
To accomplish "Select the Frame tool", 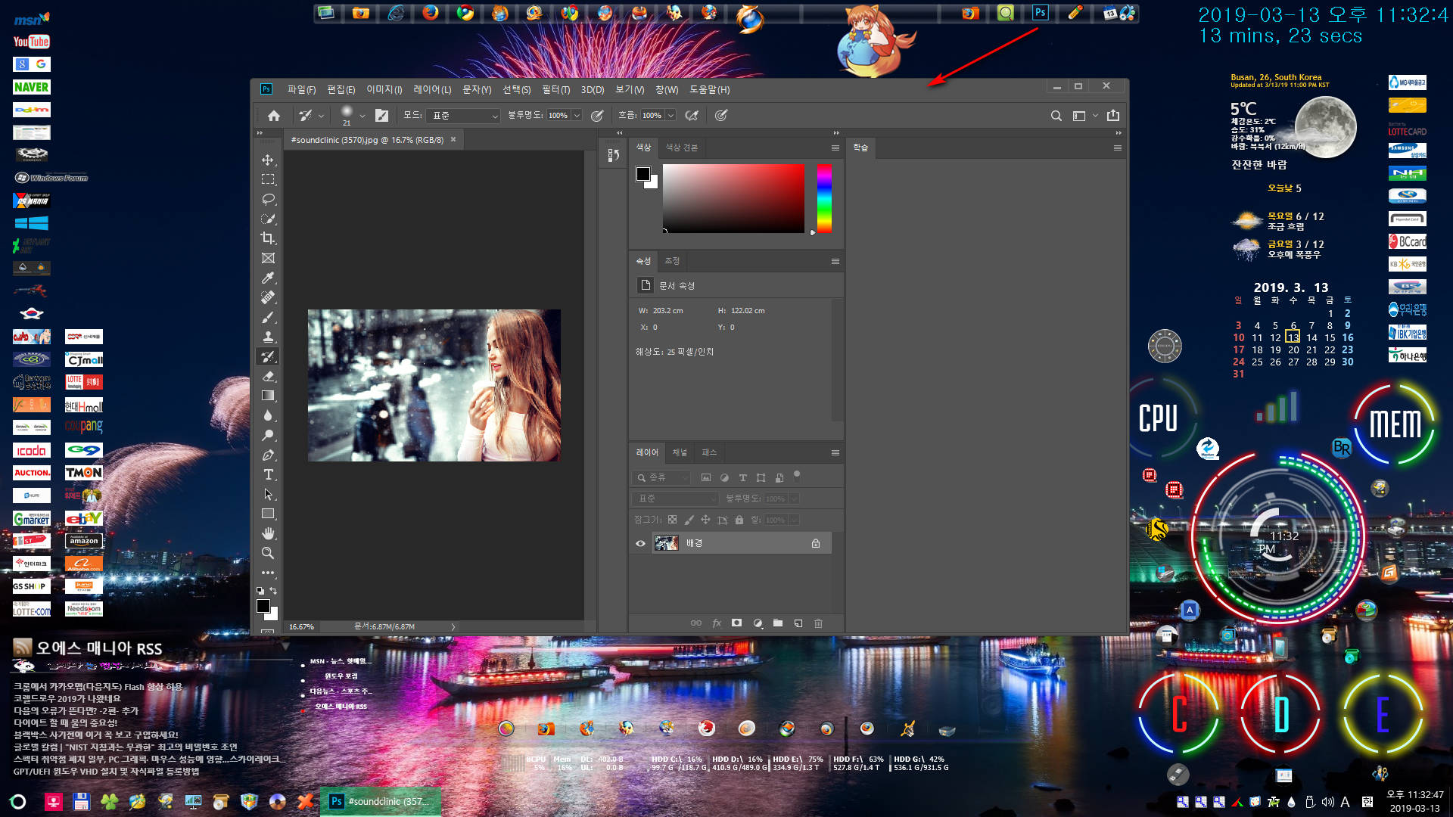I will point(268,258).
